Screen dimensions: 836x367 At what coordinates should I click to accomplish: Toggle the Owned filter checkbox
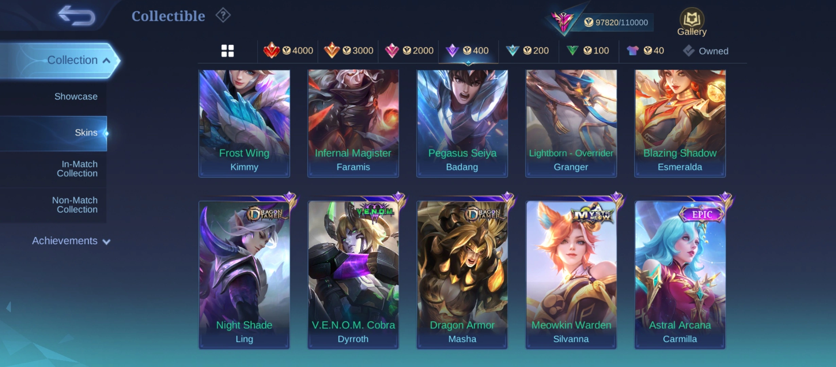(706, 51)
